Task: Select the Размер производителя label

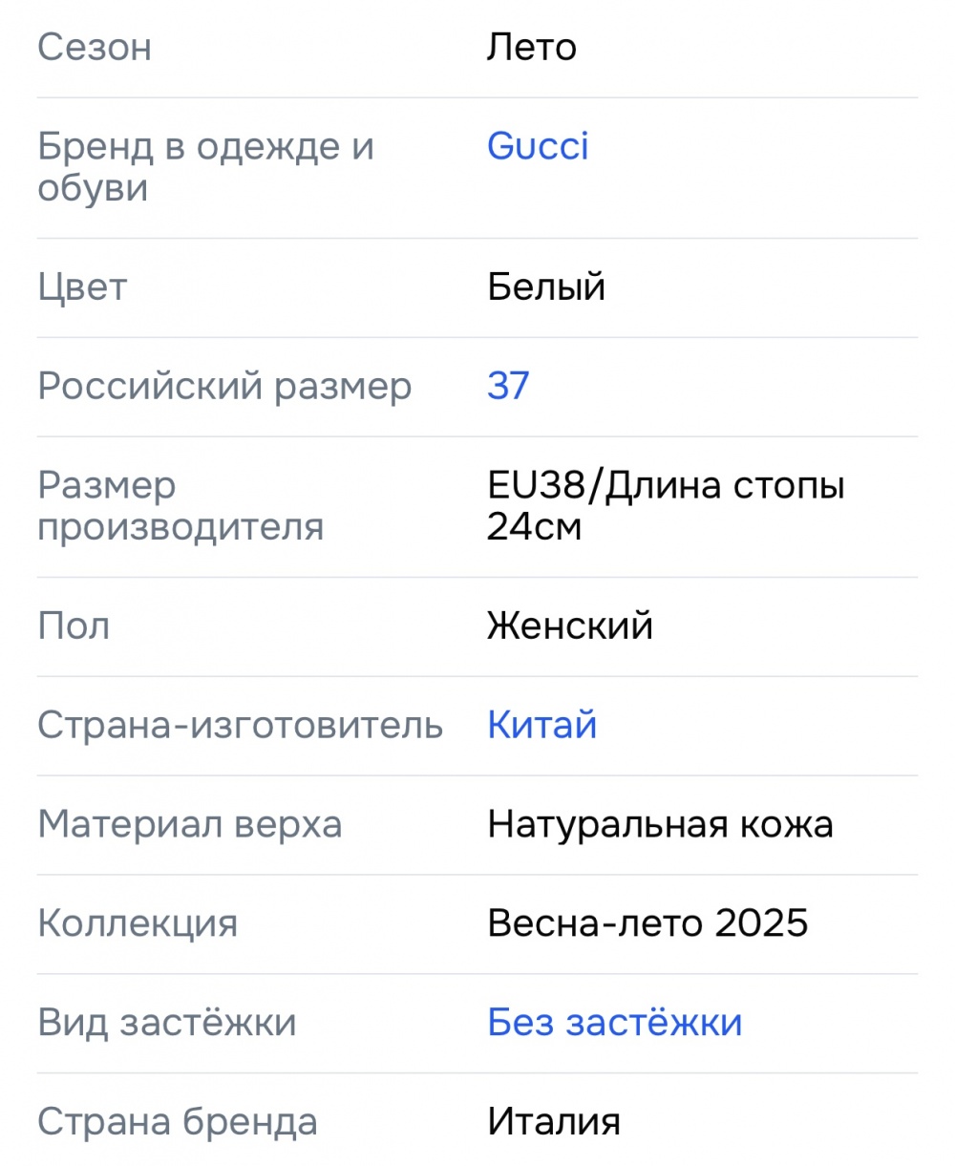Action: coord(180,506)
